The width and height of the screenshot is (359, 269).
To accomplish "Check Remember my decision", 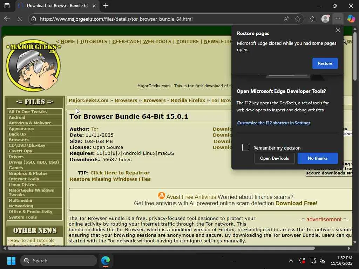I will 246,147.
